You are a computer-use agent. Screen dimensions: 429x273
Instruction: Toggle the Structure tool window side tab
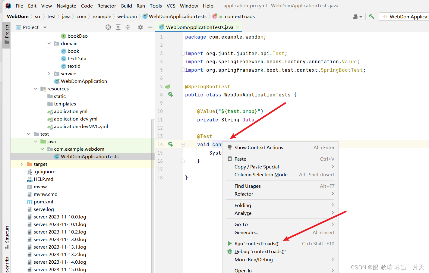click(7, 237)
